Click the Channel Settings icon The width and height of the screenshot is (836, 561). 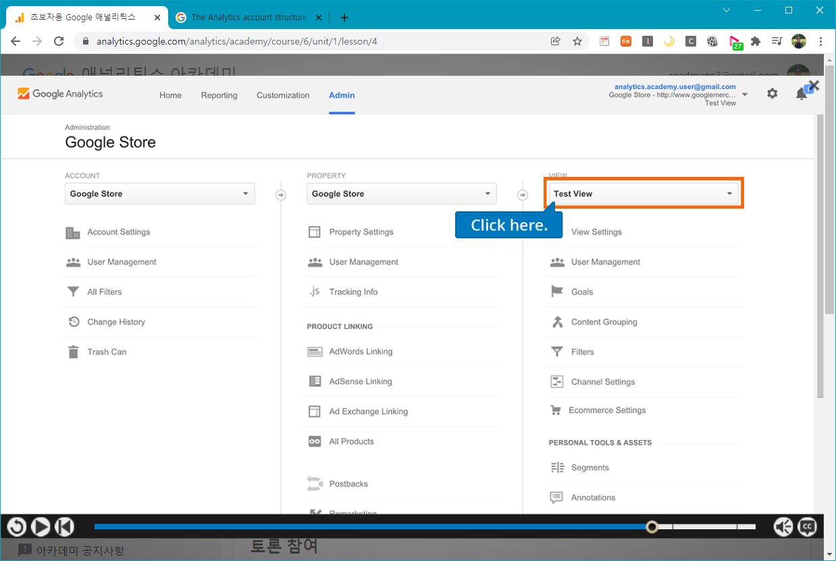pos(557,382)
